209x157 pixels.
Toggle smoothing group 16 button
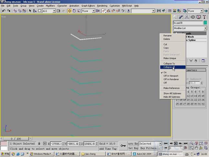click(x=203, y=96)
